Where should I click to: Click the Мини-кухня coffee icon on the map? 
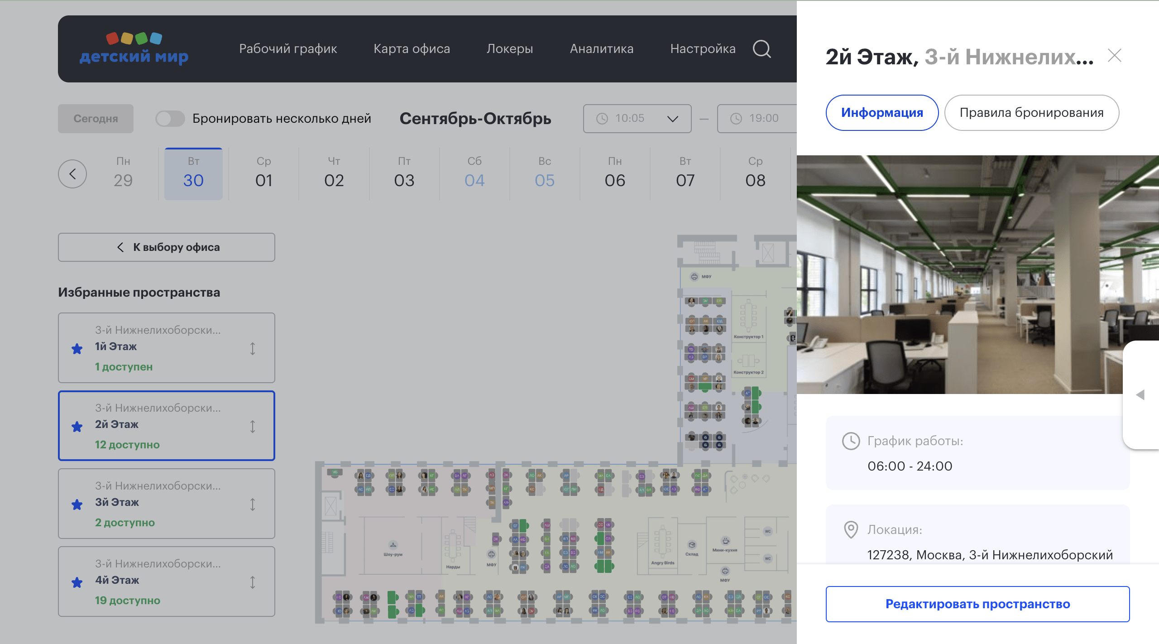725,541
